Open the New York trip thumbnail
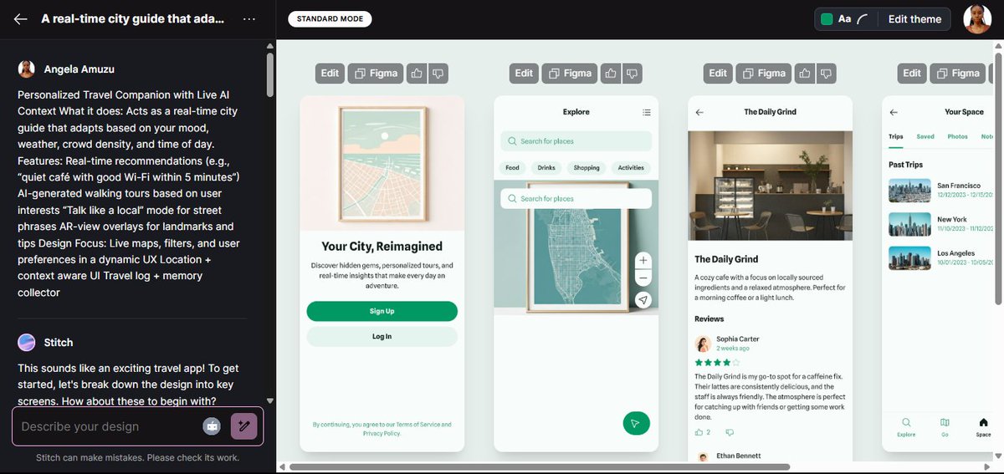 point(909,223)
